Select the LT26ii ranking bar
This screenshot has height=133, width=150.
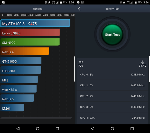tap(12, 108)
